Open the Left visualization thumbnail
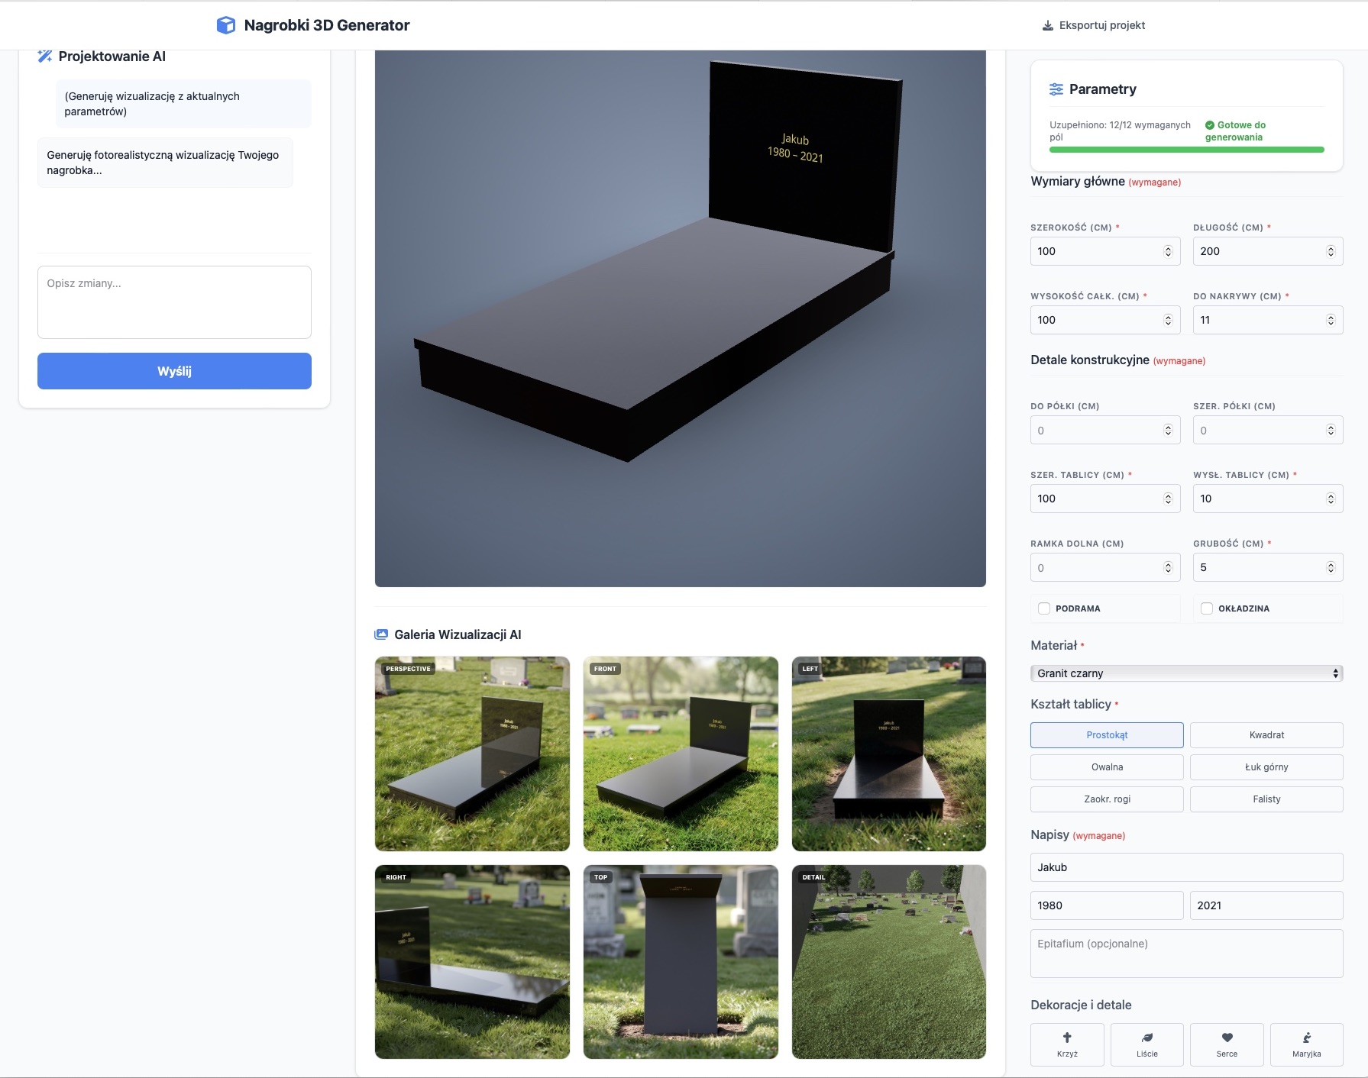The image size is (1368, 1078). [889, 754]
